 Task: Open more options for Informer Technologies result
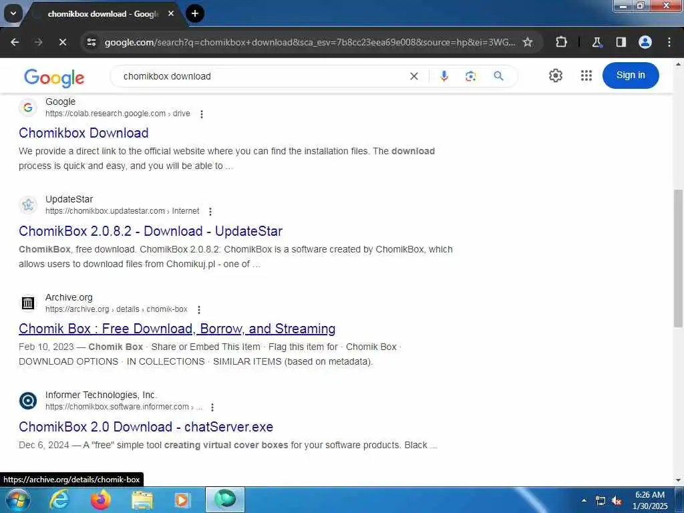point(212,407)
